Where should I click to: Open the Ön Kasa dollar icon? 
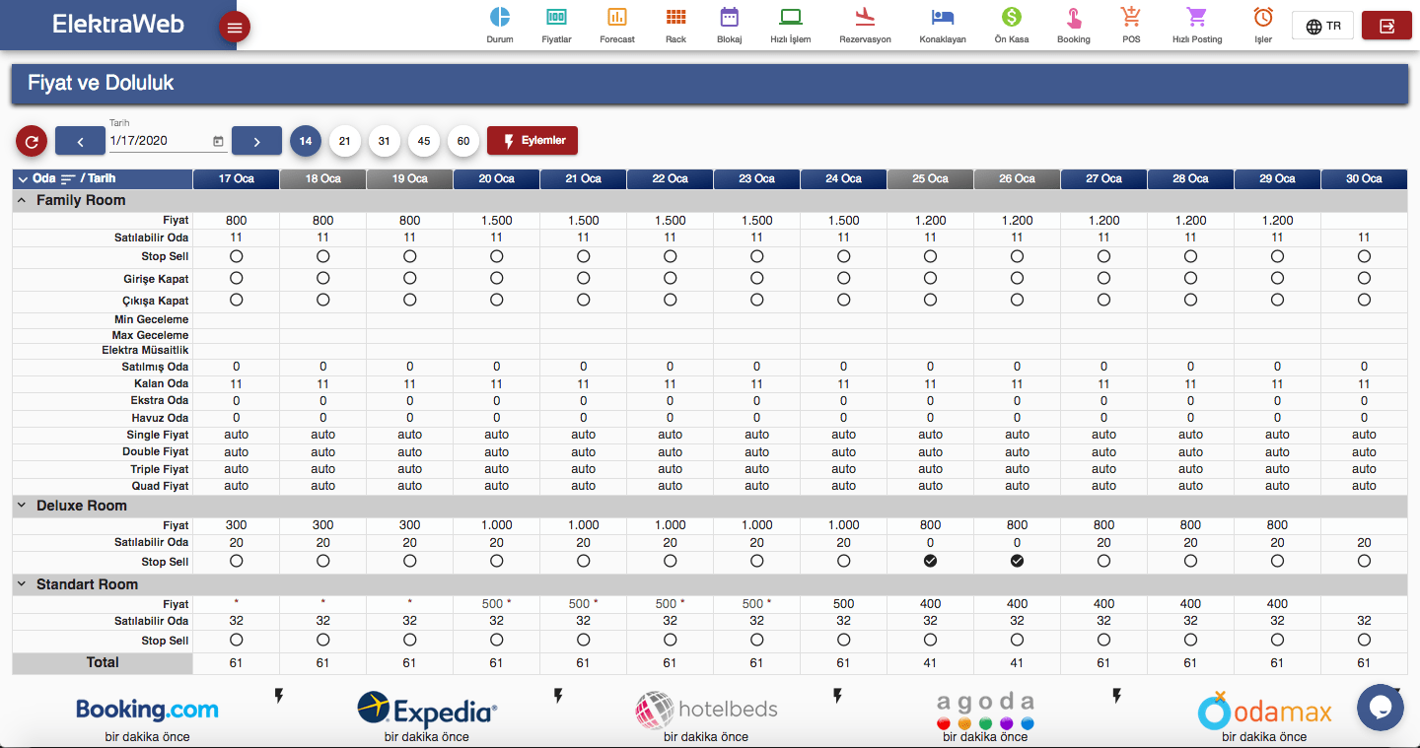(x=1011, y=17)
